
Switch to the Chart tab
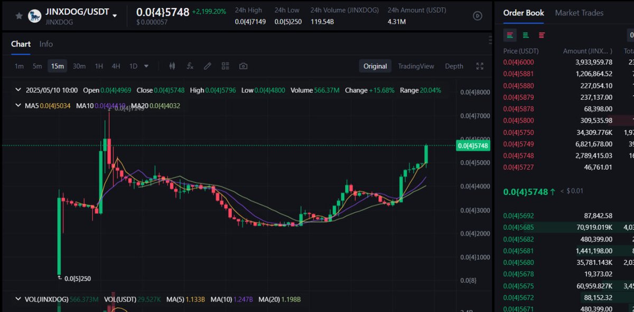21,44
